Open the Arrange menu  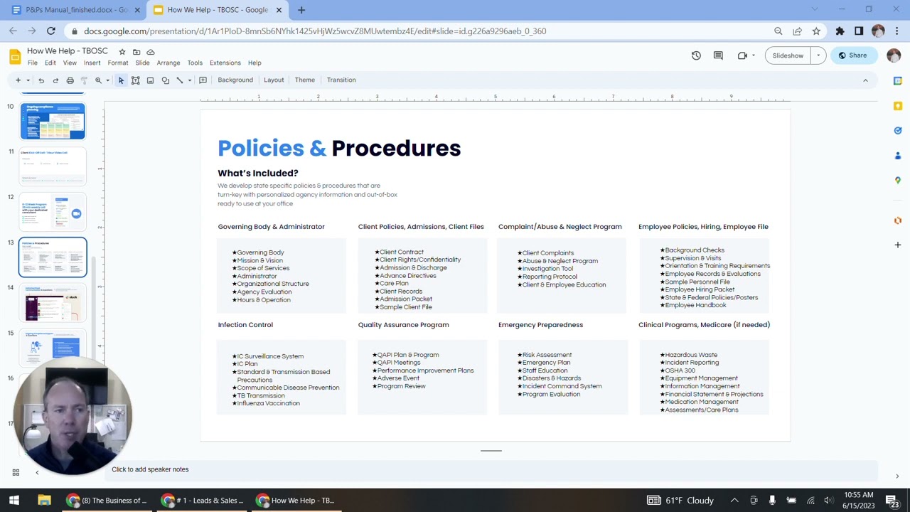coord(168,63)
